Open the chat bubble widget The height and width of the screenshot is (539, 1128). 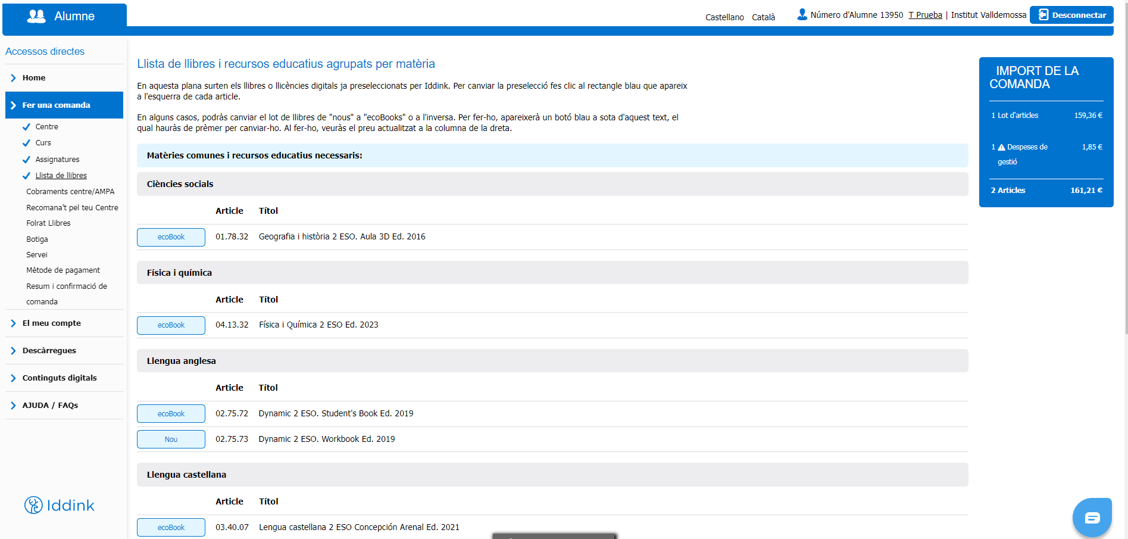click(x=1092, y=518)
